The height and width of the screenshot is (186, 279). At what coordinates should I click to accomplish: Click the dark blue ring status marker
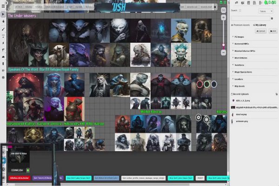pos(214,84)
